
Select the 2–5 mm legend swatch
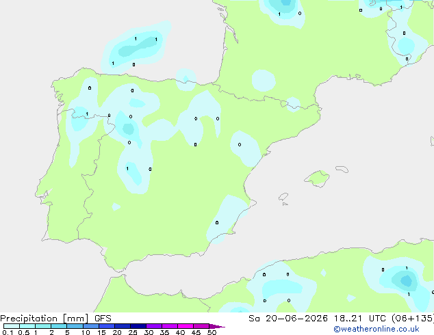coord(59,326)
